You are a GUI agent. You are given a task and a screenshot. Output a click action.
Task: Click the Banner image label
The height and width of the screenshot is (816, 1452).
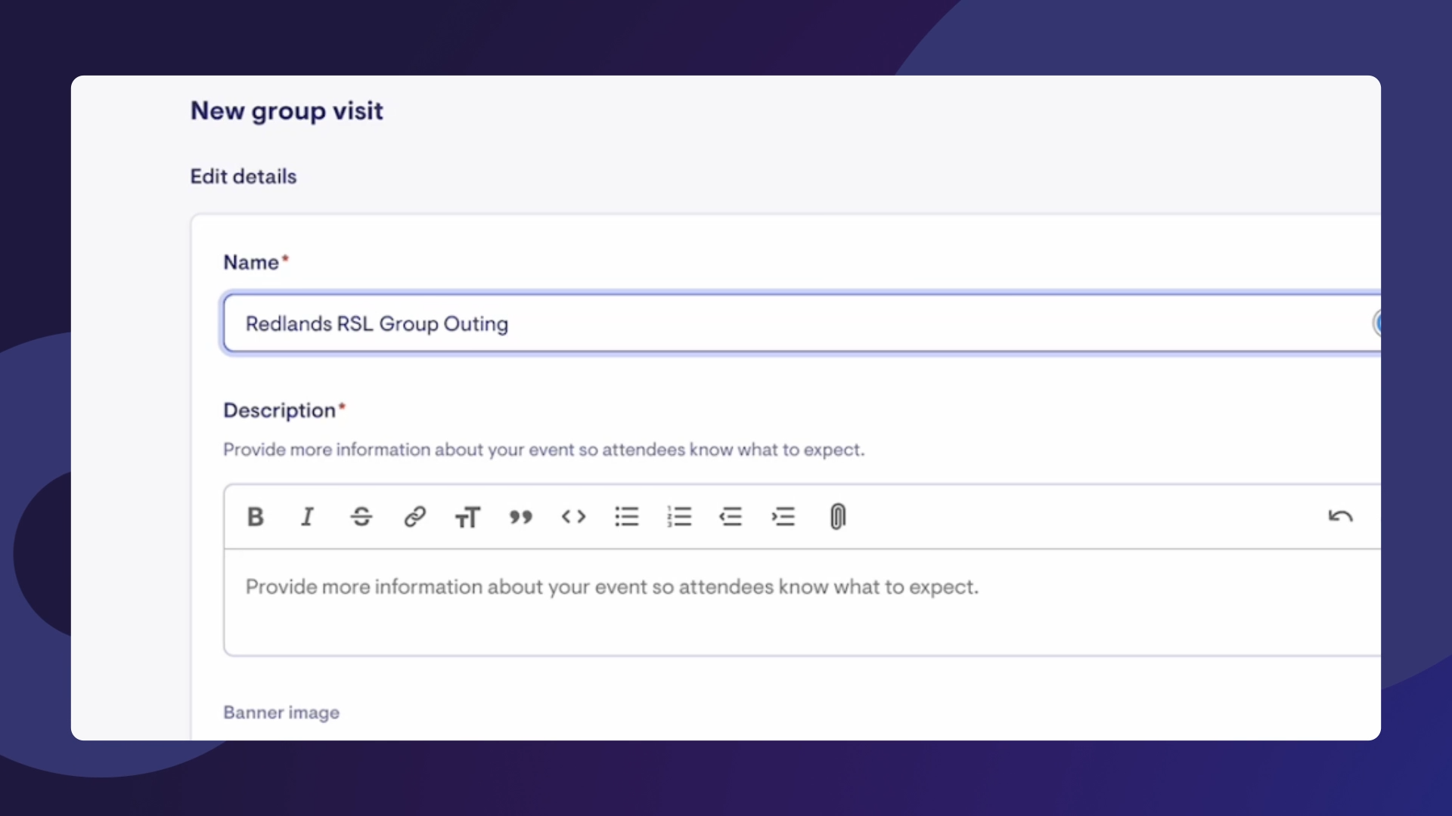pyautogui.click(x=281, y=712)
